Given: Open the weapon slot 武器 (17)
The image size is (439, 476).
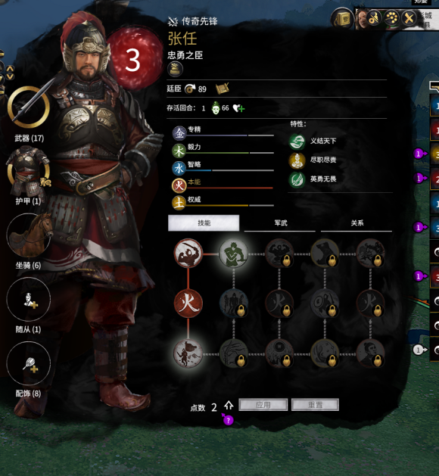Looking at the screenshot, I should pos(28,107).
